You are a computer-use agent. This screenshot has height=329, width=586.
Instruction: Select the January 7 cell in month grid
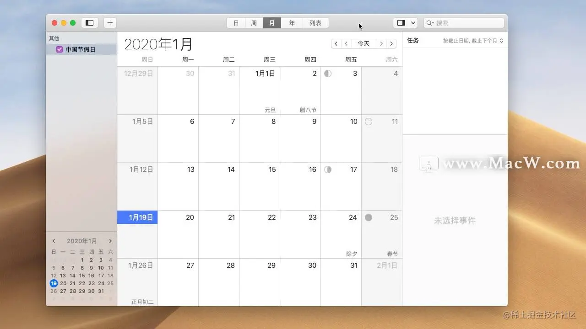(219, 138)
